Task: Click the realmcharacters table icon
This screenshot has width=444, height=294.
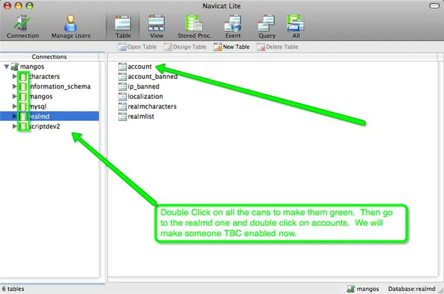Action: [x=122, y=106]
